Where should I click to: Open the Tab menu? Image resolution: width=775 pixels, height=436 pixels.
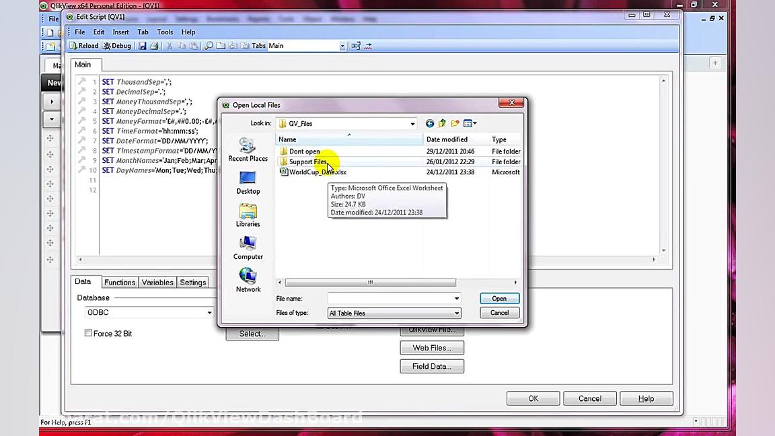pos(143,32)
